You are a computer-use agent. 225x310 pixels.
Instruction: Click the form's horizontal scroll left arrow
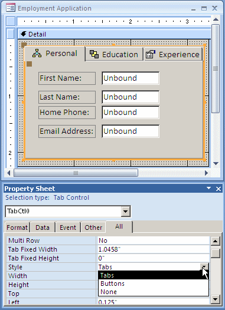[x=8, y=173]
